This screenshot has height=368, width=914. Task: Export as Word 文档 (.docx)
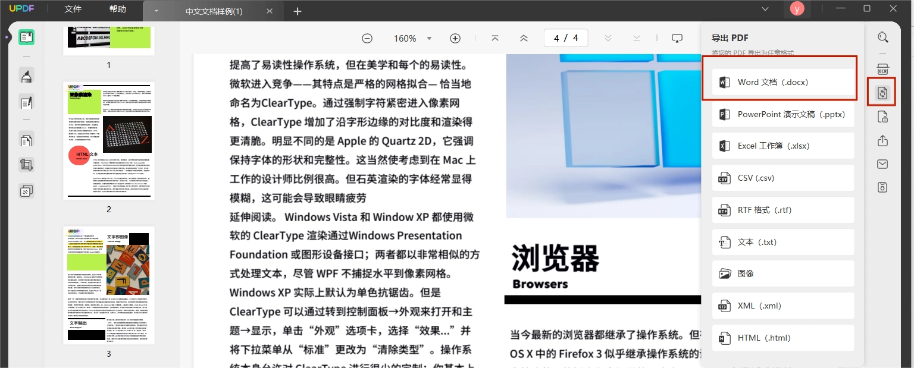(x=782, y=82)
